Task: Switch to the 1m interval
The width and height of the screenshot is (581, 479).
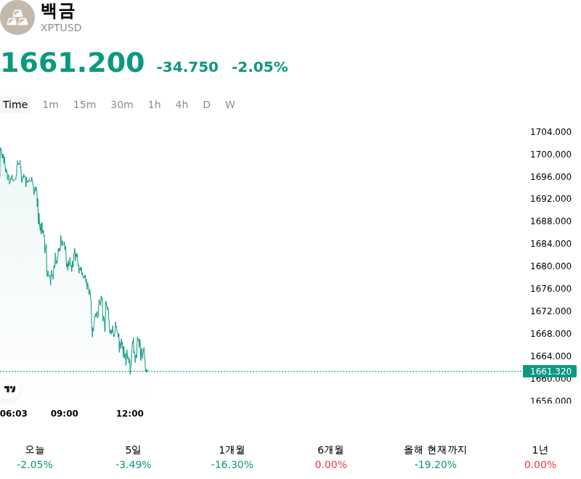Action: click(50, 105)
